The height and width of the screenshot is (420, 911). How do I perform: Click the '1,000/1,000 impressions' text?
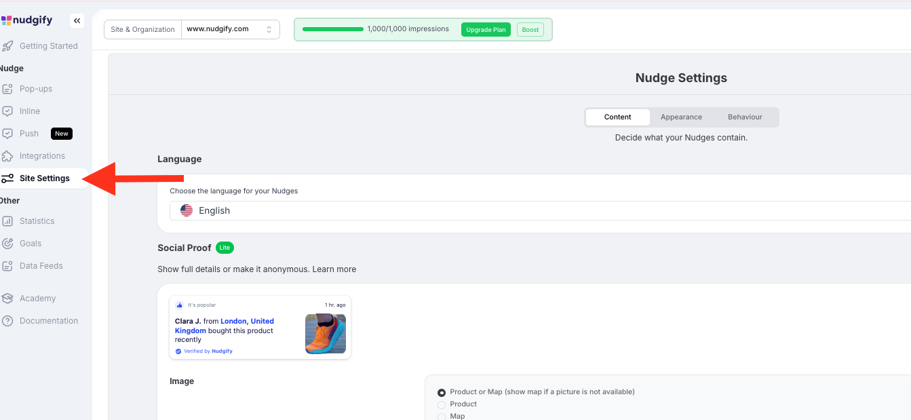click(x=408, y=29)
